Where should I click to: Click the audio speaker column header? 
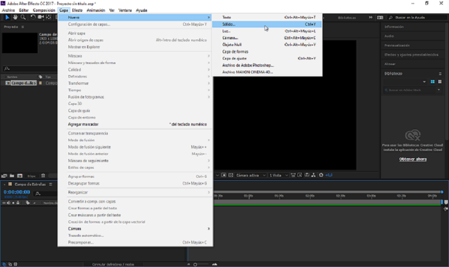click(x=8, y=203)
